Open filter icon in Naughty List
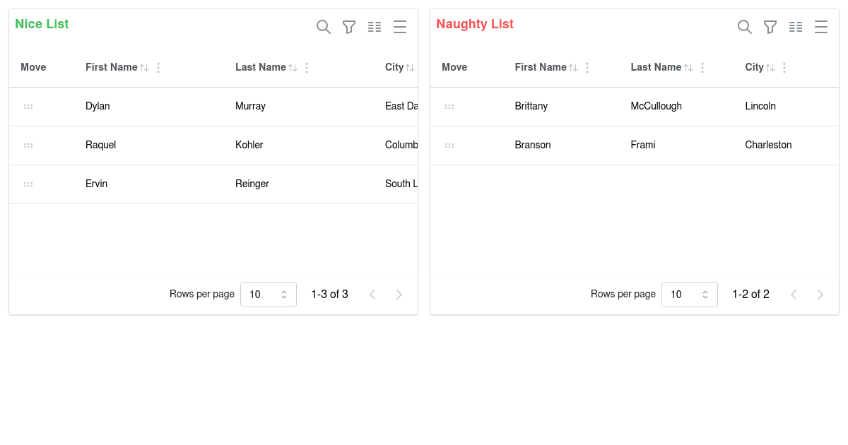This screenshot has height=445, width=848. point(770,27)
